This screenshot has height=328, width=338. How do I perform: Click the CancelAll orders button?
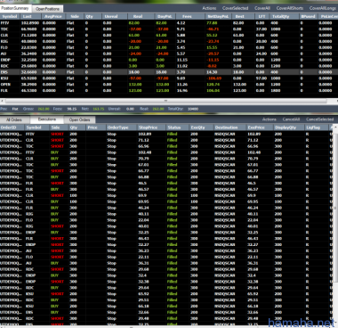coord(291,119)
